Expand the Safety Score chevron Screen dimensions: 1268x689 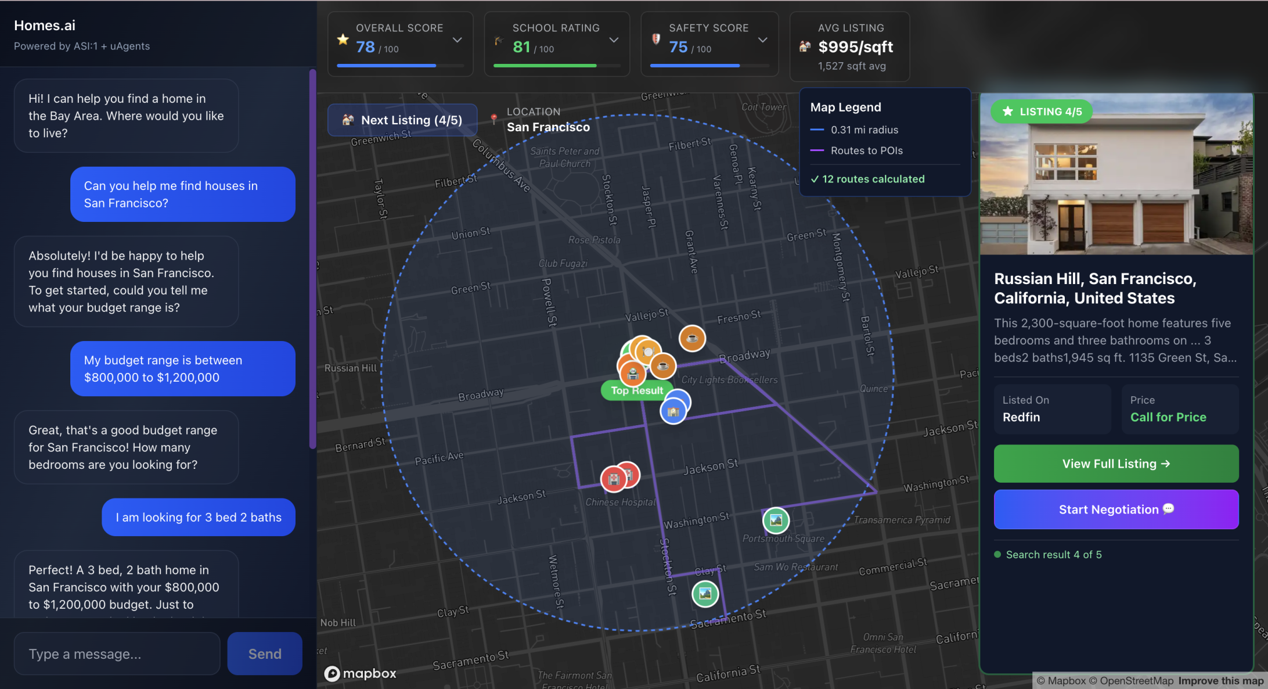click(x=763, y=40)
